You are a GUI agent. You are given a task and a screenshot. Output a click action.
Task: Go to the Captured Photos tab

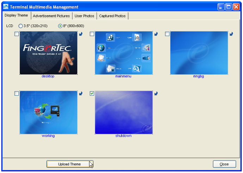click(x=112, y=16)
